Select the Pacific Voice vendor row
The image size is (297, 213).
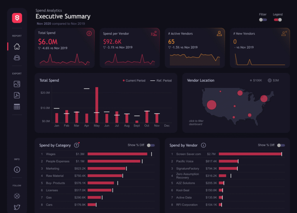[227, 161]
